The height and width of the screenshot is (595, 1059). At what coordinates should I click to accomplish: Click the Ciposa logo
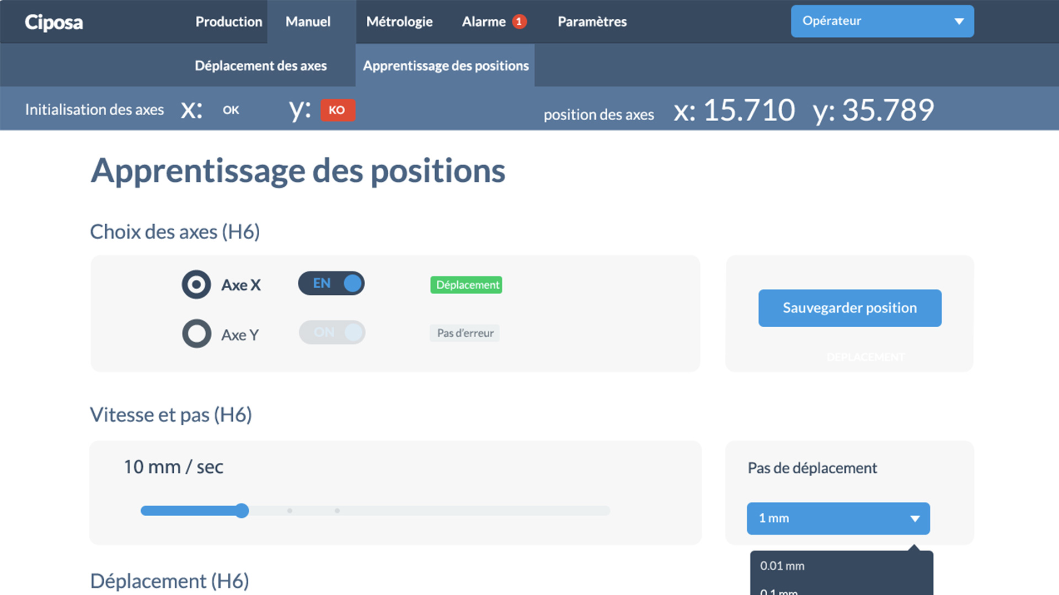[x=54, y=22]
